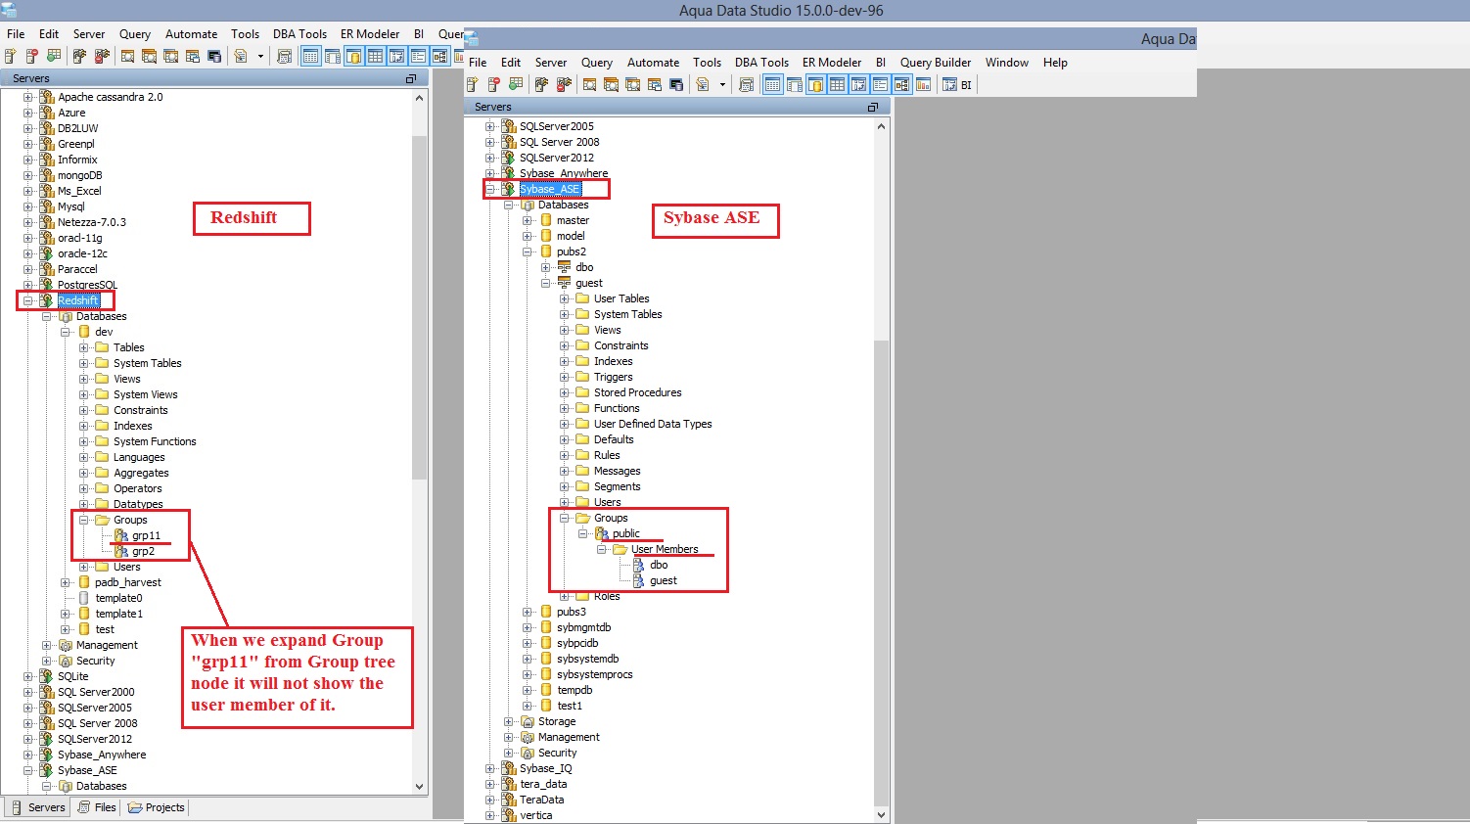Click left Servers panel scrollbar down arrow
Image resolution: width=1470 pixels, height=824 pixels.
tap(420, 786)
